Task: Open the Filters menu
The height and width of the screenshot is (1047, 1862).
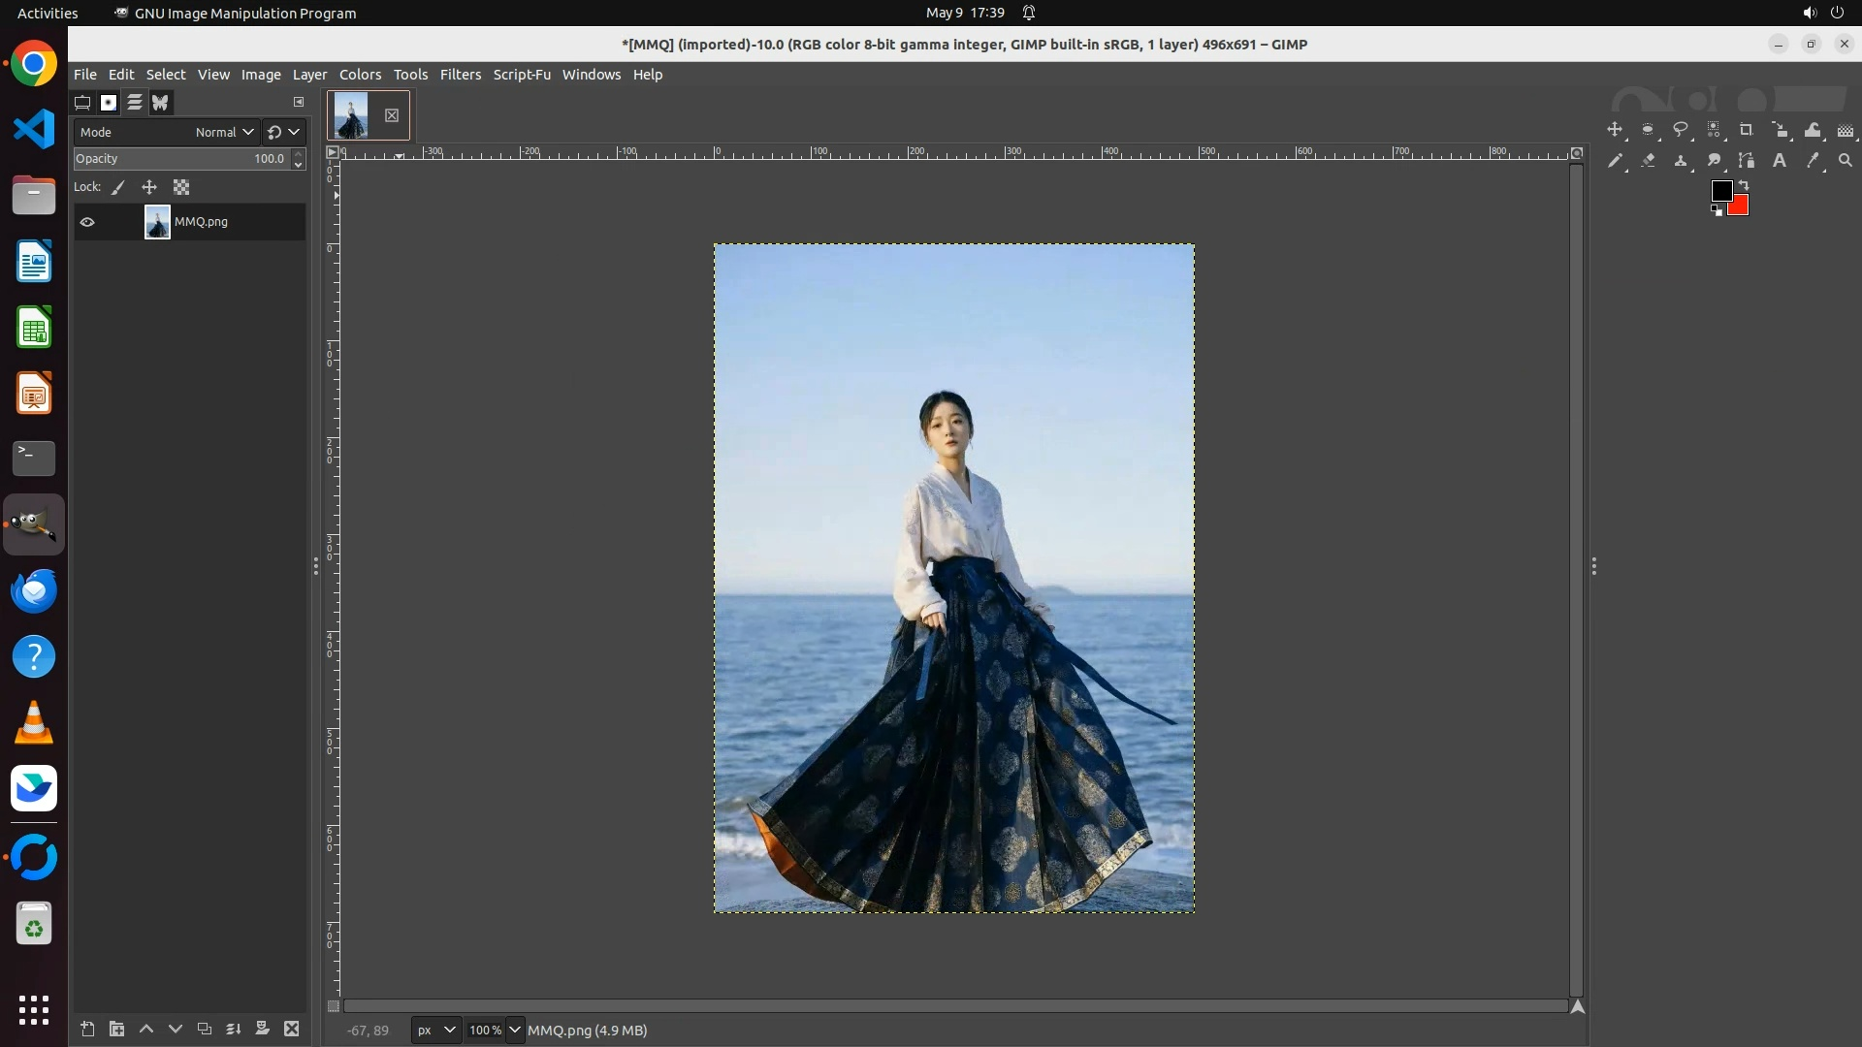Action: tap(460, 75)
